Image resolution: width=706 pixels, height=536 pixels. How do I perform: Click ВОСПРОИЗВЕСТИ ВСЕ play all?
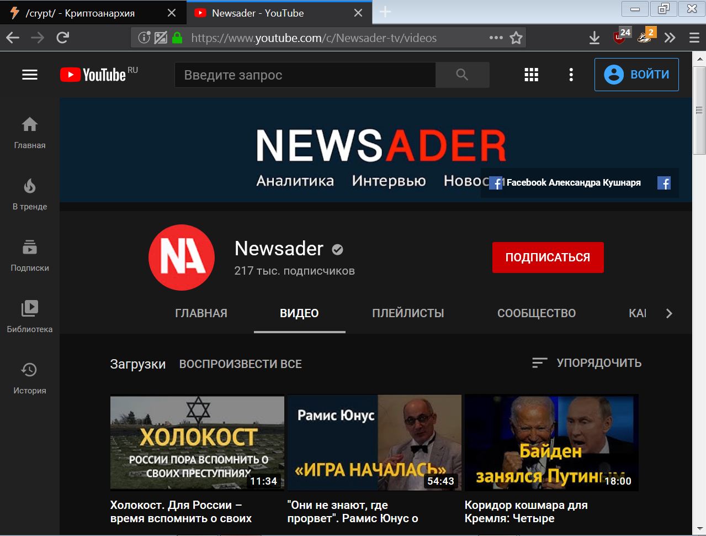pyautogui.click(x=241, y=364)
